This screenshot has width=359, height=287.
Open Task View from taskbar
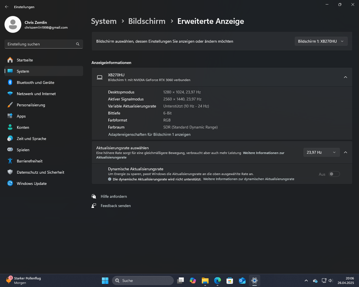click(x=180, y=281)
